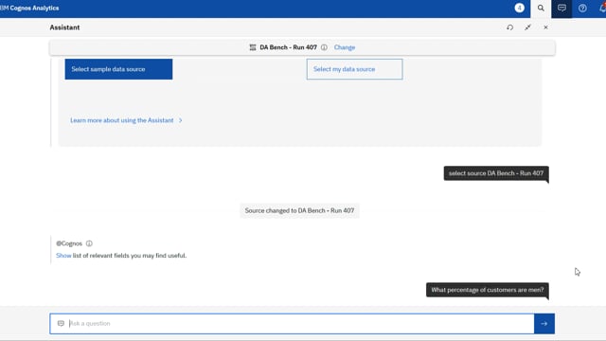Collapse the Assistant panel with minimize arrows icon
This screenshot has width=606, height=341.
tap(528, 27)
